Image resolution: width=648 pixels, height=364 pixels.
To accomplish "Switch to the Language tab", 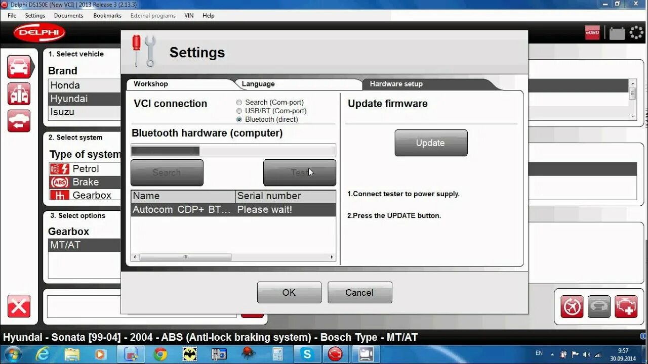I will tap(258, 84).
